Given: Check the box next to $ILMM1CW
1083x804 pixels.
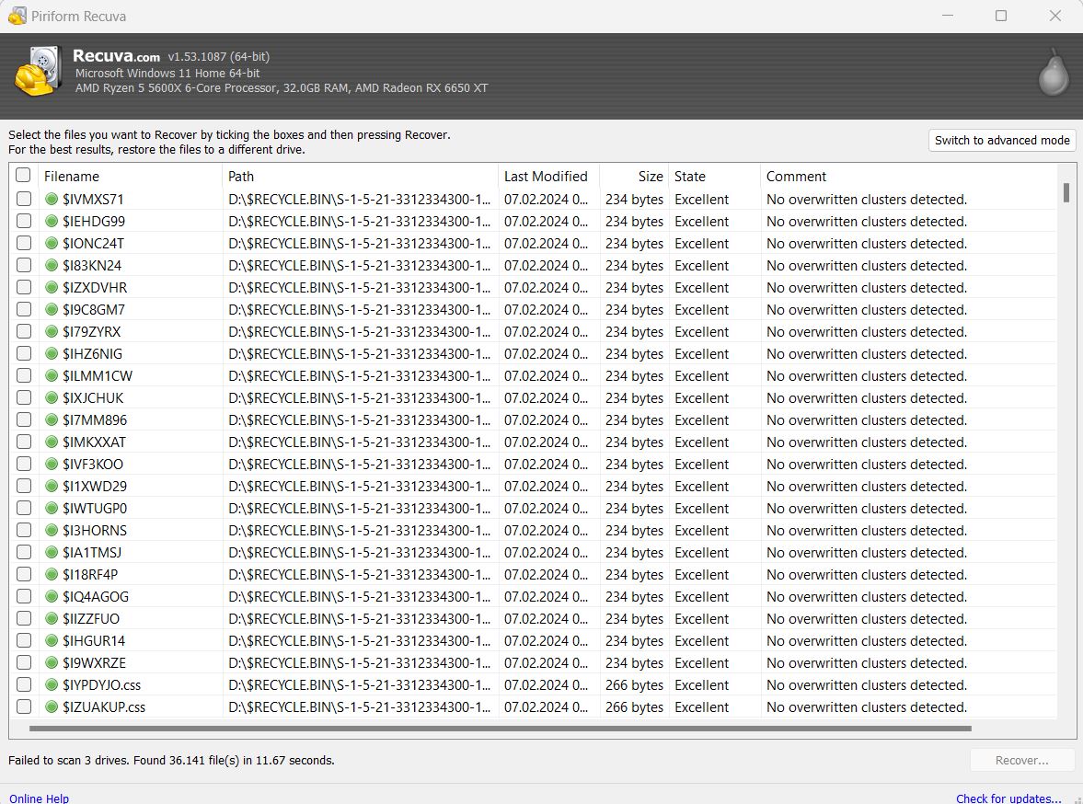Looking at the screenshot, I should 24,375.
